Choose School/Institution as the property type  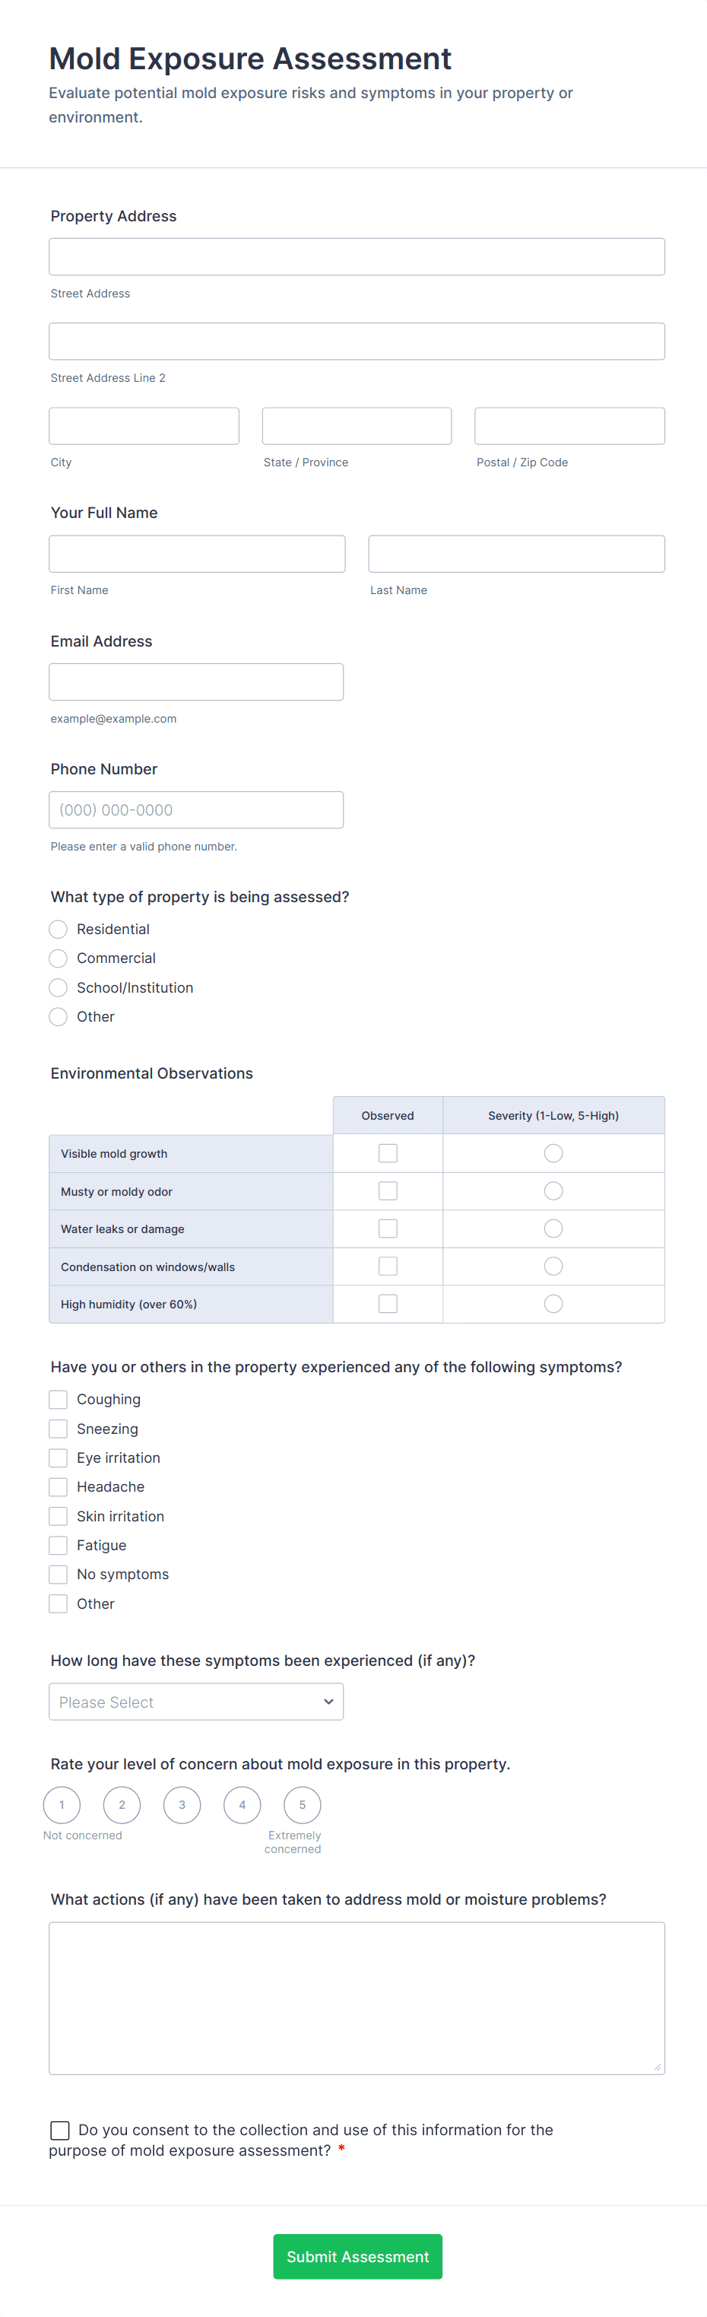tap(58, 987)
